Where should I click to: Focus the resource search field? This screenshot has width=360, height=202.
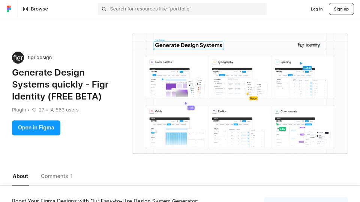tap(182, 9)
